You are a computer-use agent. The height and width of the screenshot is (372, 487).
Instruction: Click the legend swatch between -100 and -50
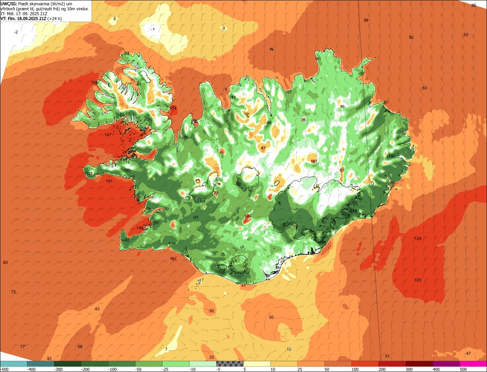[148, 364]
